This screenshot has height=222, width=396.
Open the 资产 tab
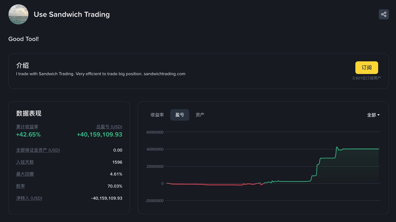pyautogui.click(x=200, y=115)
